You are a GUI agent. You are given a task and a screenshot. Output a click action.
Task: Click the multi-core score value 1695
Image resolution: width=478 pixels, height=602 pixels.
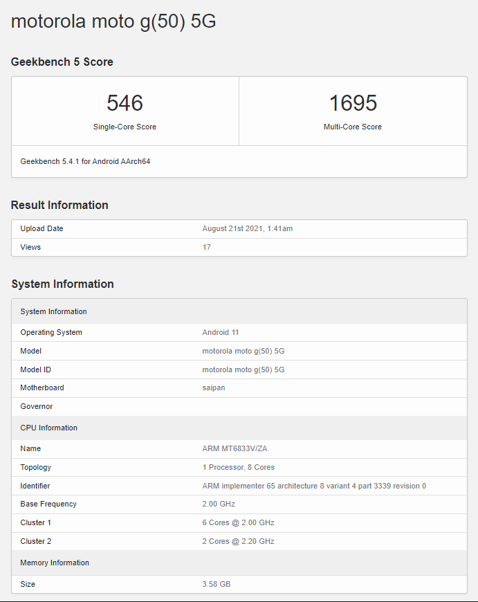[x=353, y=103]
